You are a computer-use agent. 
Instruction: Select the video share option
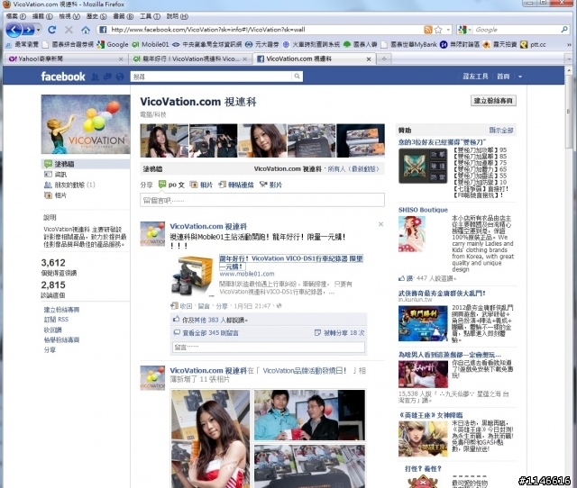270,185
